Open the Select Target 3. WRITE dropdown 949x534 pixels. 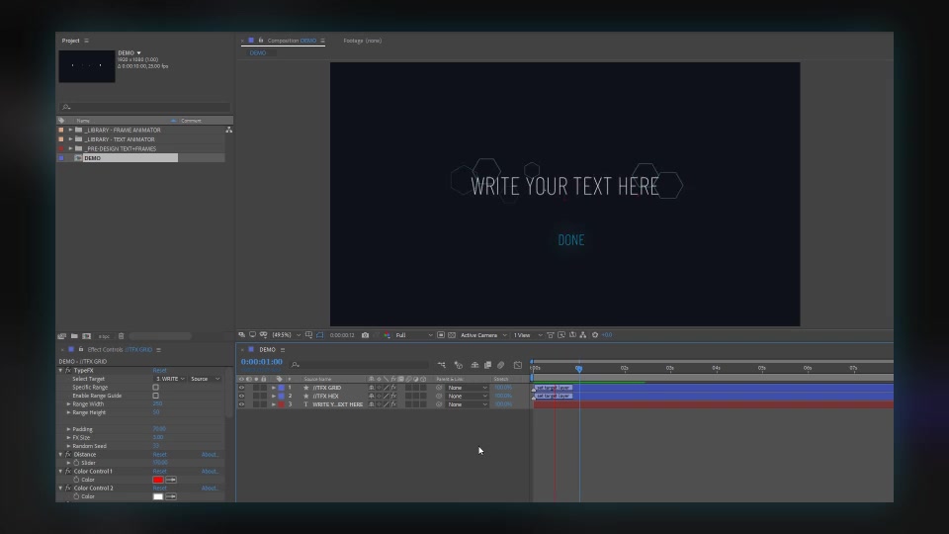click(170, 379)
